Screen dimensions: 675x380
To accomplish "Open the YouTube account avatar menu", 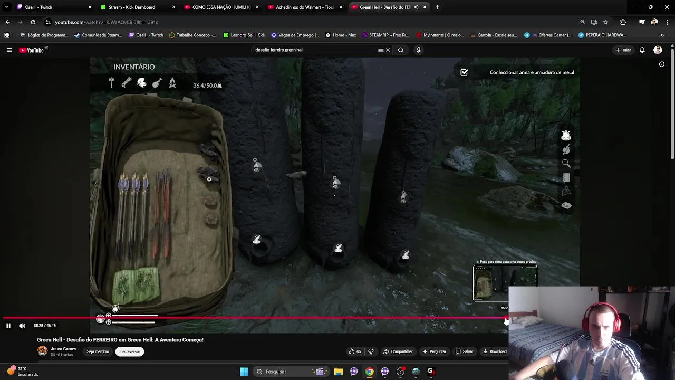I will click(658, 50).
